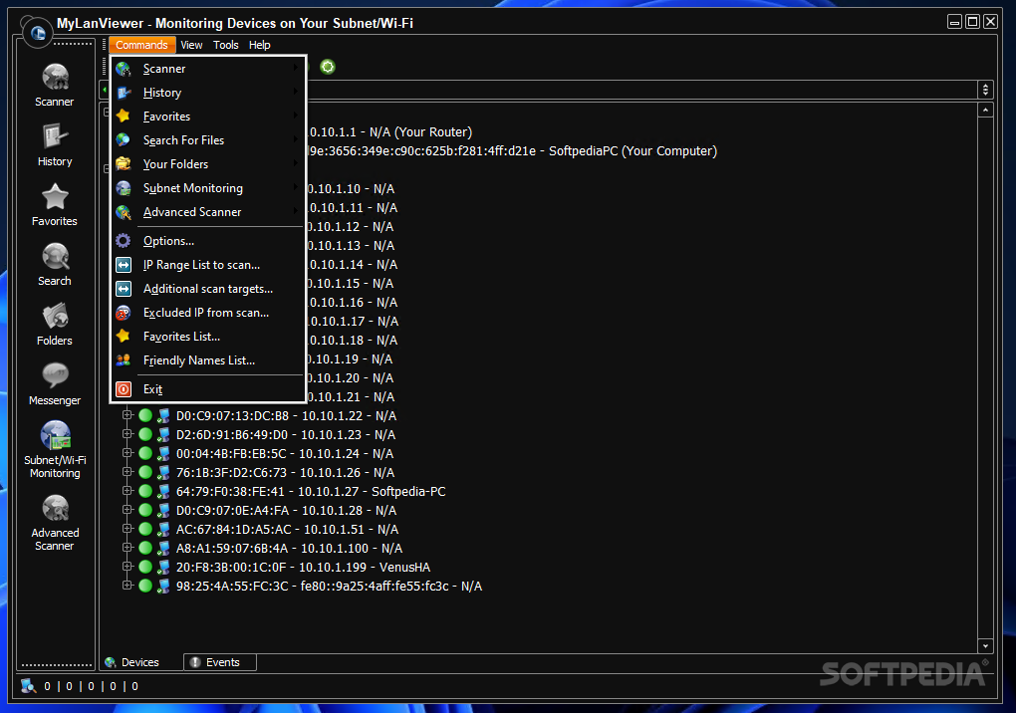The height and width of the screenshot is (713, 1016).
Task: Open the History submenu entry
Action: tap(208, 93)
